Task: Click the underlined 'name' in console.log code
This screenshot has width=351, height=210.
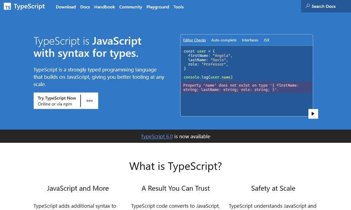Action: (x=226, y=77)
